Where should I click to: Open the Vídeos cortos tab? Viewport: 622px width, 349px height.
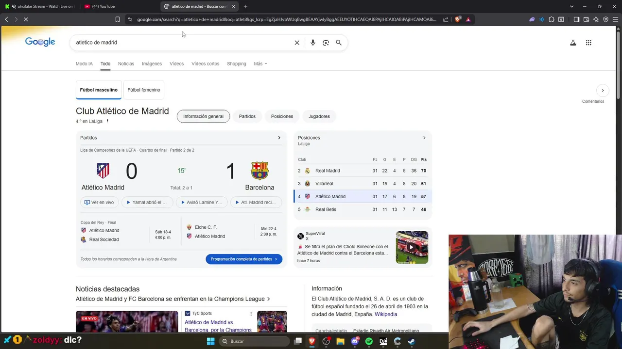tap(205, 63)
